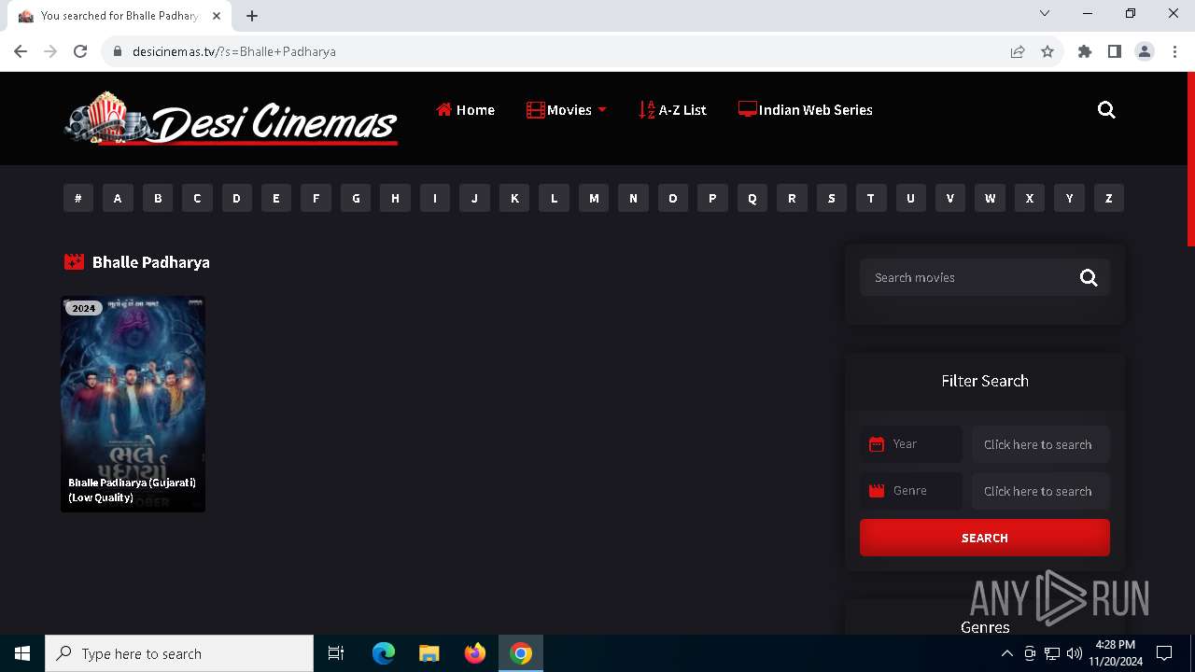Open a new browser tab
Viewport: 1195px width, 672px height.
pos(252,16)
